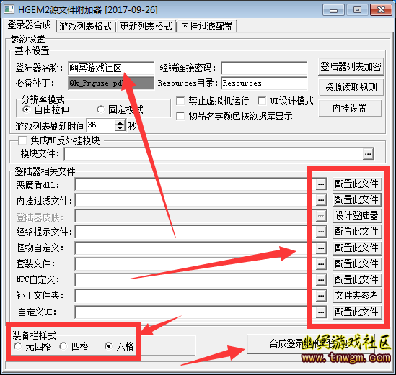Image resolution: width=396 pixels, height=375 pixels.
Task: Open 内挂过滤配置 tab
Action: coord(206,26)
